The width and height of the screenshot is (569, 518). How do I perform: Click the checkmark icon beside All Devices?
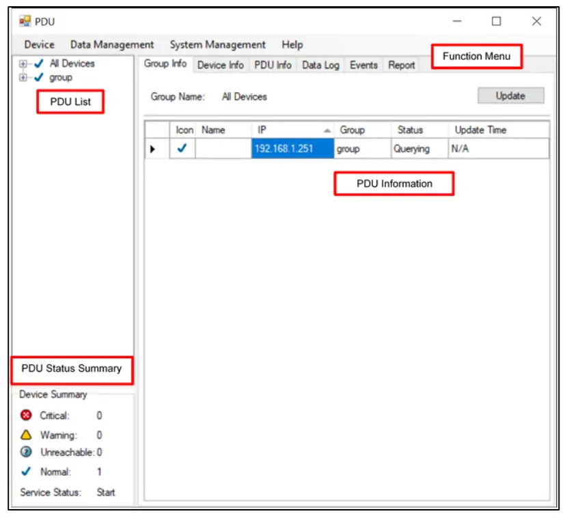(39, 63)
